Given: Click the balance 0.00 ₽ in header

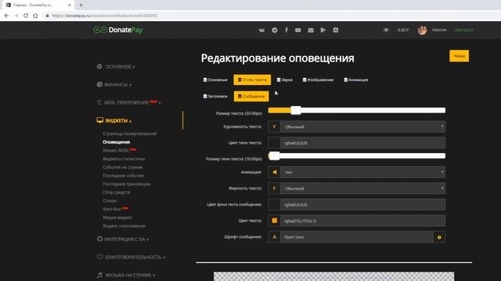Looking at the screenshot, I should pyautogui.click(x=403, y=30).
